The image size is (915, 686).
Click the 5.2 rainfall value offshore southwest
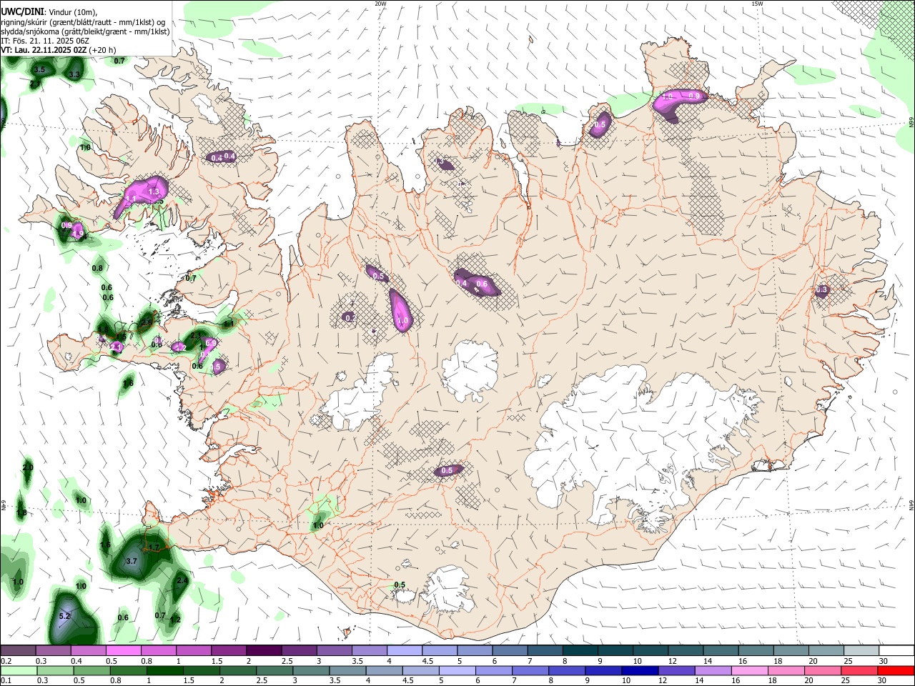[x=64, y=616]
